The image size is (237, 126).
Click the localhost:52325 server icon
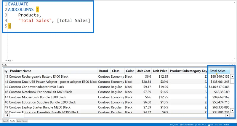coord(181,125)
